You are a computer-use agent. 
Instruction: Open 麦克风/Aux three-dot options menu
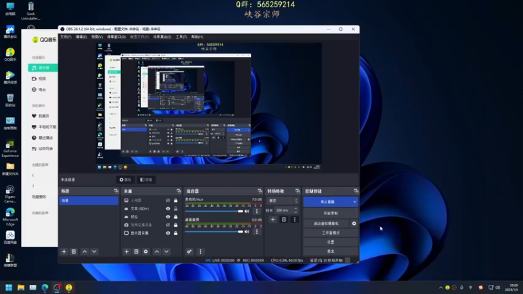click(256, 211)
